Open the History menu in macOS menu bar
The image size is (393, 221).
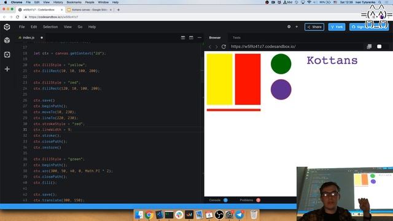point(58,2)
